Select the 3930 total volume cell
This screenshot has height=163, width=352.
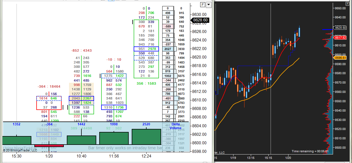(x=181, y=49)
